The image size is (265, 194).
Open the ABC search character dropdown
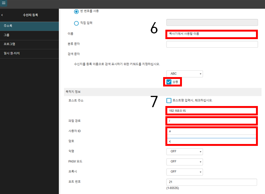(185, 74)
